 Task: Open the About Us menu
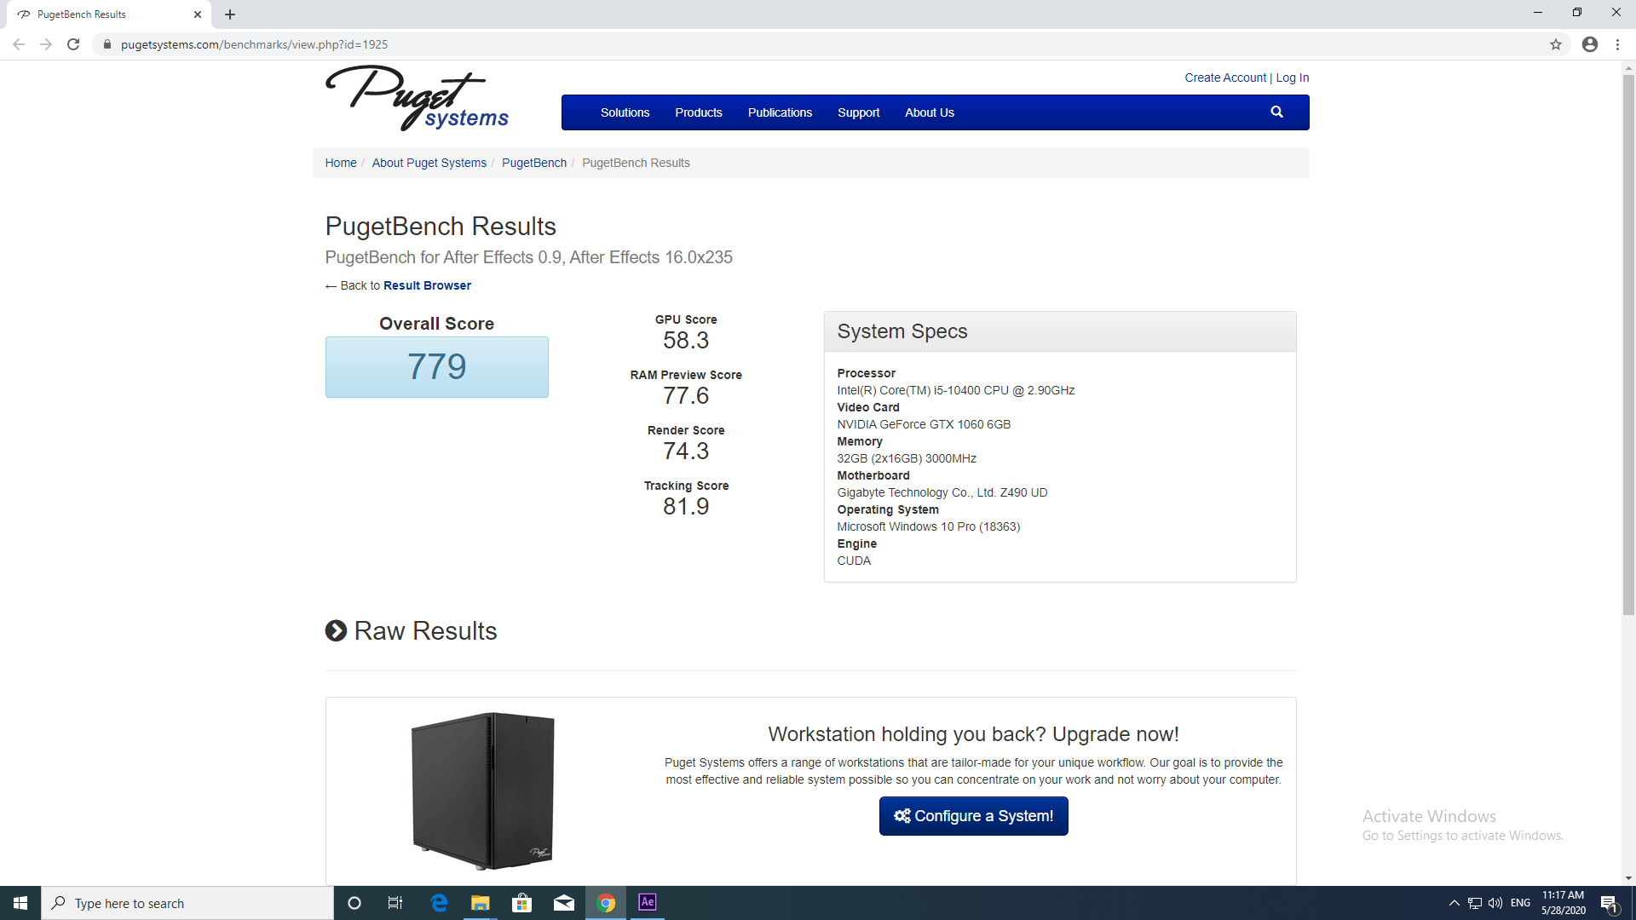click(930, 112)
